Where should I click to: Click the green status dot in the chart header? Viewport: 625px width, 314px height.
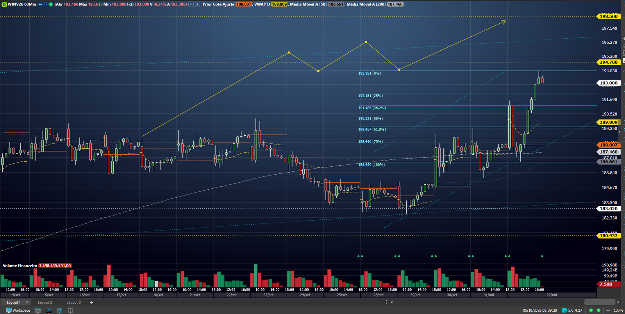[x=51, y=4]
